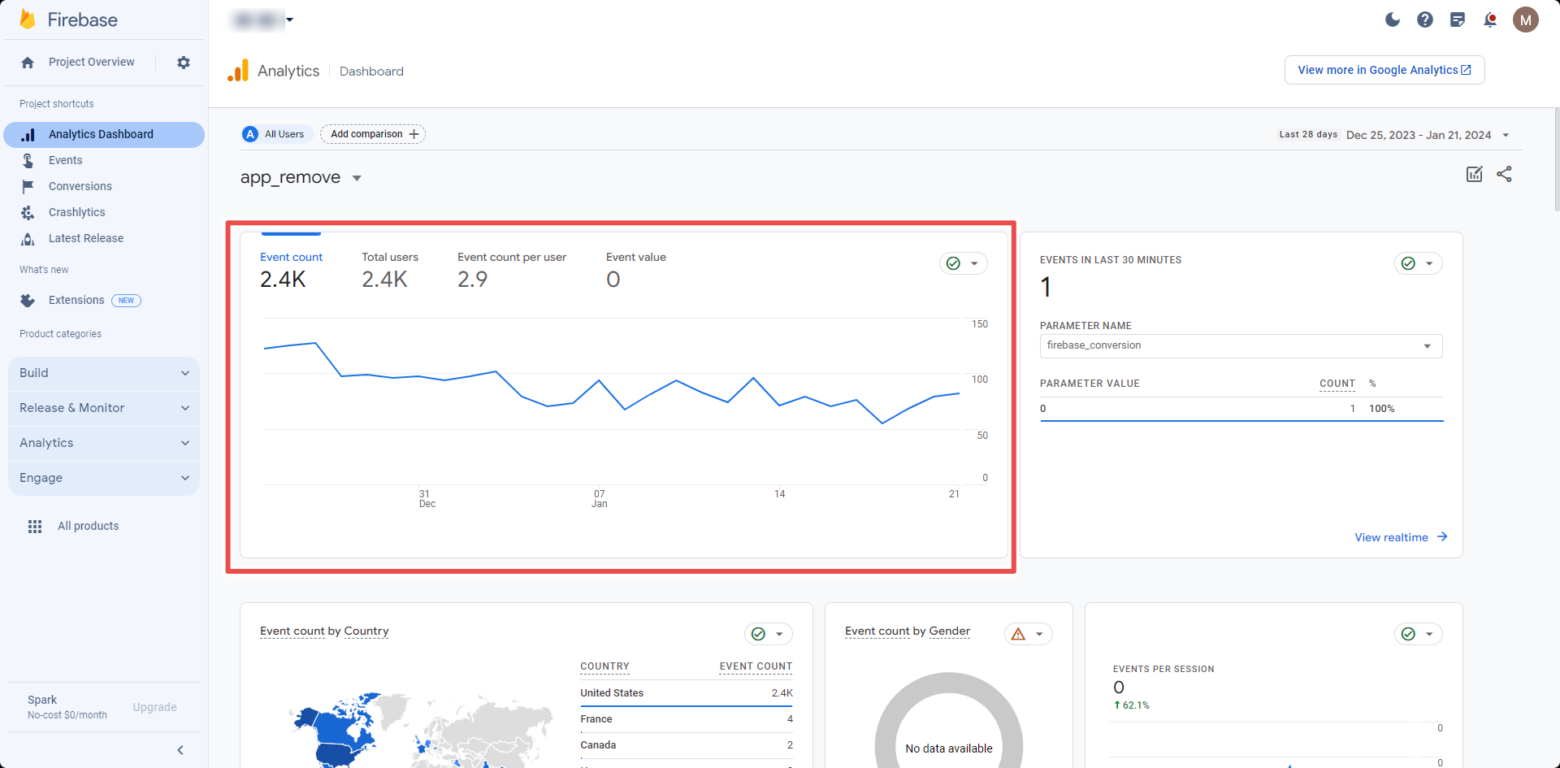The width and height of the screenshot is (1560, 768).
Task: Open Latest Release in the sidebar
Action: (x=85, y=239)
